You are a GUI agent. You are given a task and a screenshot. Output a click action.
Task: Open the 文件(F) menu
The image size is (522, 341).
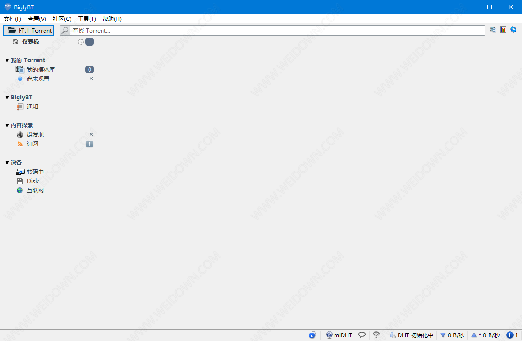point(13,19)
